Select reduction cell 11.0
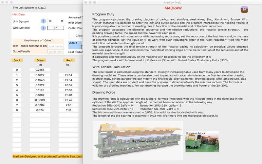 (68, 110)
